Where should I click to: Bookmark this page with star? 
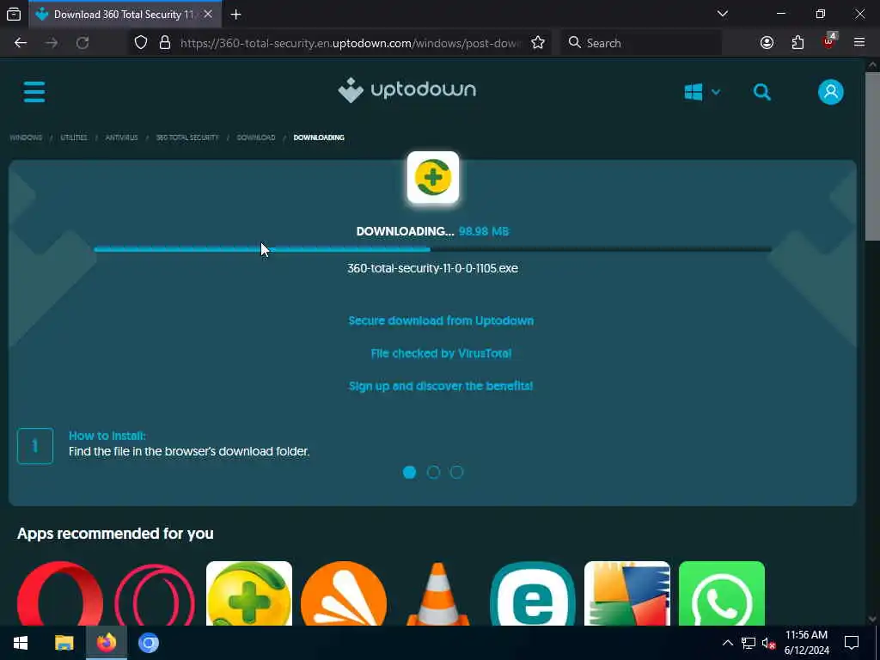(x=538, y=43)
